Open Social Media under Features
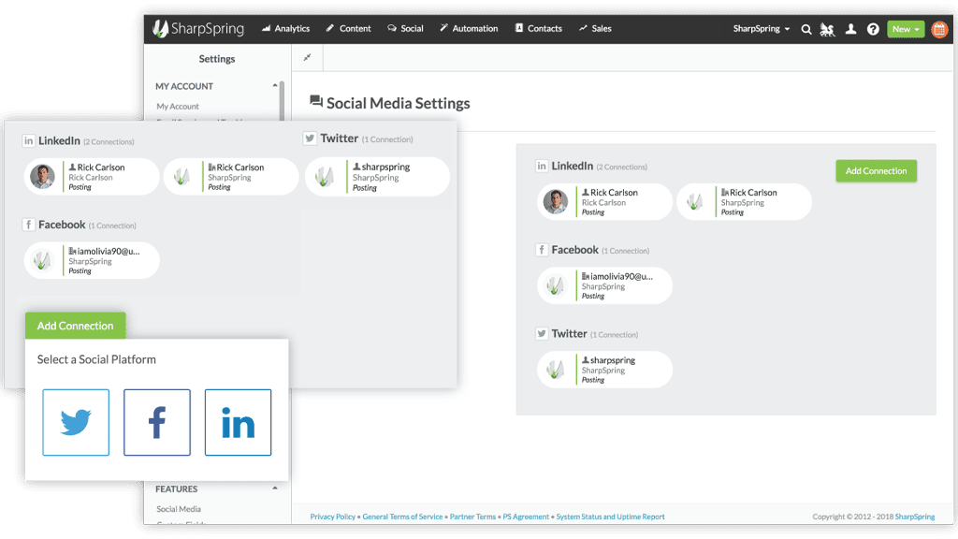The height and width of the screenshot is (539, 958). [179, 509]
